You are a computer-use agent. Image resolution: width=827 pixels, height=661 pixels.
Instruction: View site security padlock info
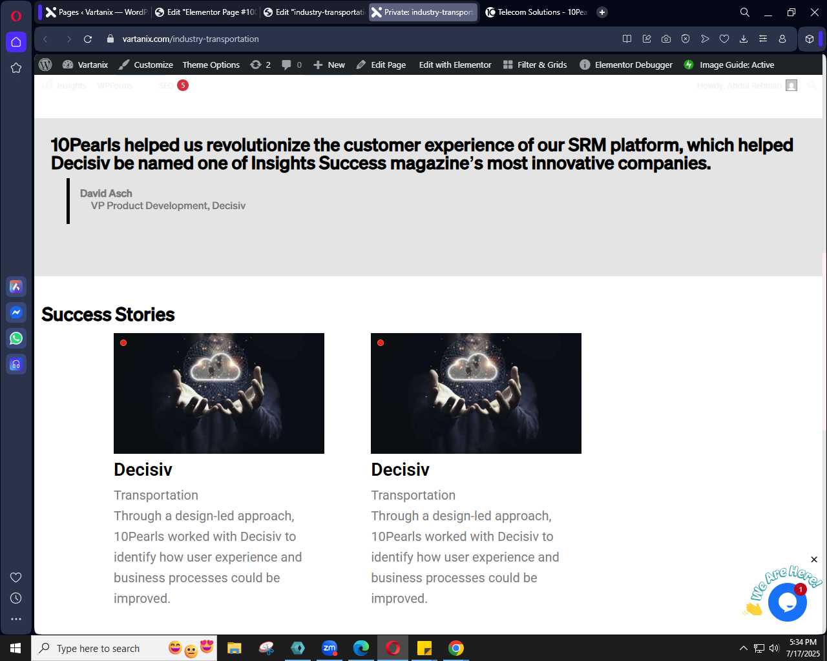point(110,39)
